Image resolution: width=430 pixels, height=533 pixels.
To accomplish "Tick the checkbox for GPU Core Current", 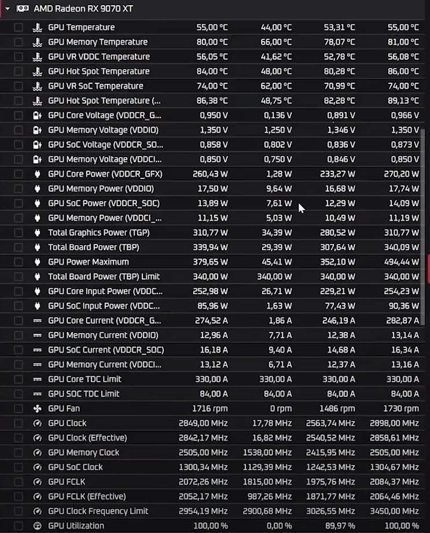I will pyautogui.click(x=19, y=321).
